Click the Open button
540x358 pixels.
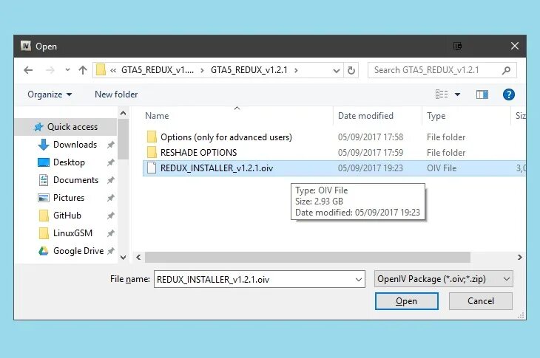(406, 301)
